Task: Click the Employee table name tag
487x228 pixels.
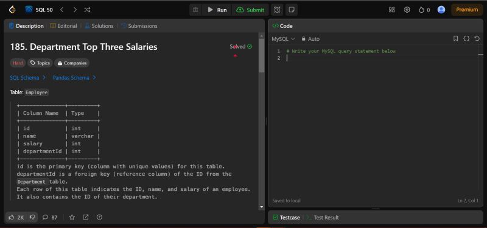Action: [x=37, y=92]
